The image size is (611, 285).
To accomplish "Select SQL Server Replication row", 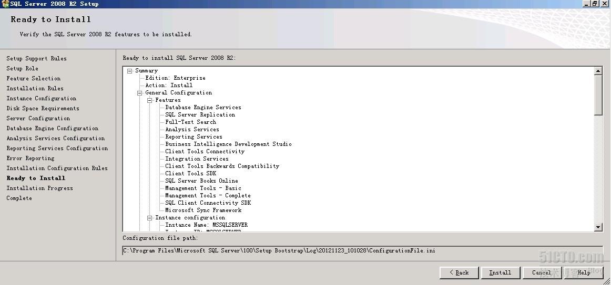I will (200, 115).
